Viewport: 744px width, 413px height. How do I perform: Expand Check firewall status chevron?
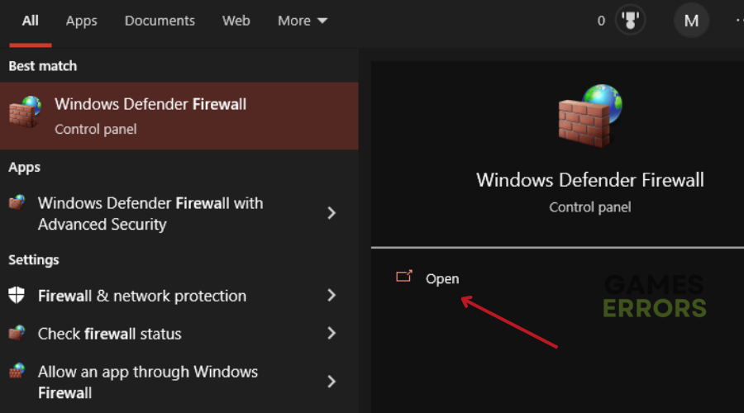pyautogui.click(x=331, y=334)
